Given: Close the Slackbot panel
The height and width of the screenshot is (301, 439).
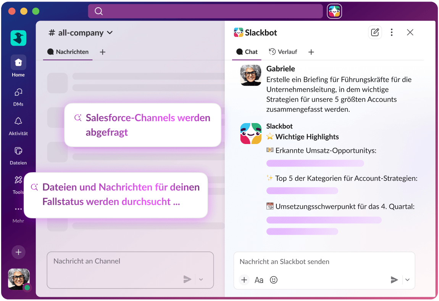Looking at the screenshot, I should pos(410,32).
